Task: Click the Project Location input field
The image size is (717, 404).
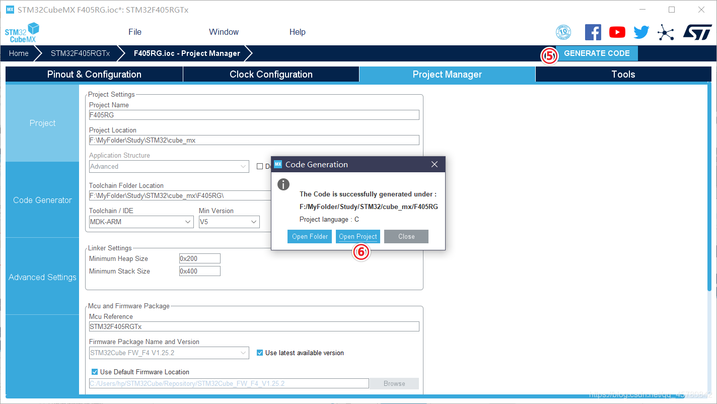Action: click(x=254, y=140)
